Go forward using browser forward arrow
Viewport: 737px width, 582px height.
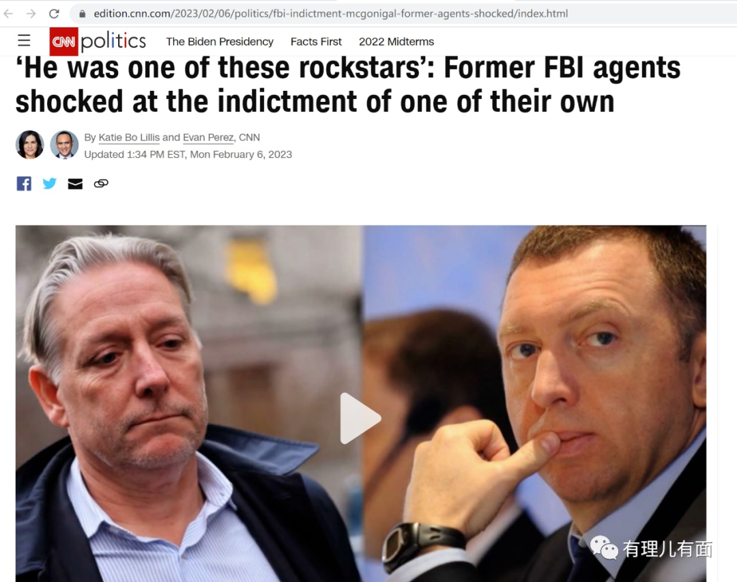point(31,14)
